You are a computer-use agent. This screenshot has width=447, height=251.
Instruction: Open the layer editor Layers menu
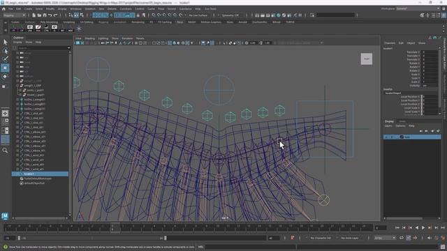pyautogui.click(x=388, y=125)
